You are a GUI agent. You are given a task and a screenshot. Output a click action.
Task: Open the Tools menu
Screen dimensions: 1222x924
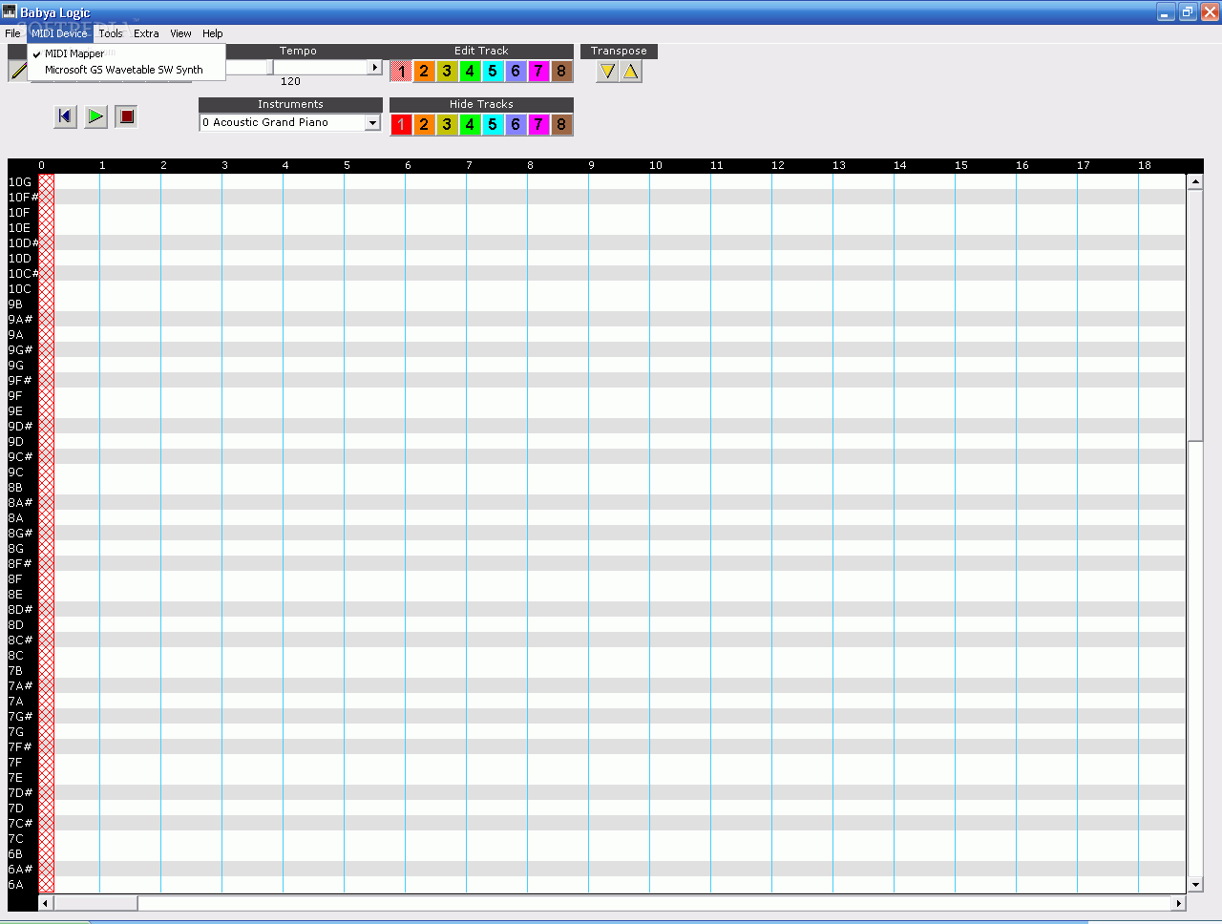pyautogui.click(x=111, y=33)
